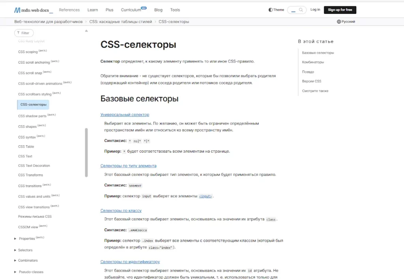Click the Log in link
Image resolution: width=404 pixels, height=279 pixels.
[x=315, y=9]
